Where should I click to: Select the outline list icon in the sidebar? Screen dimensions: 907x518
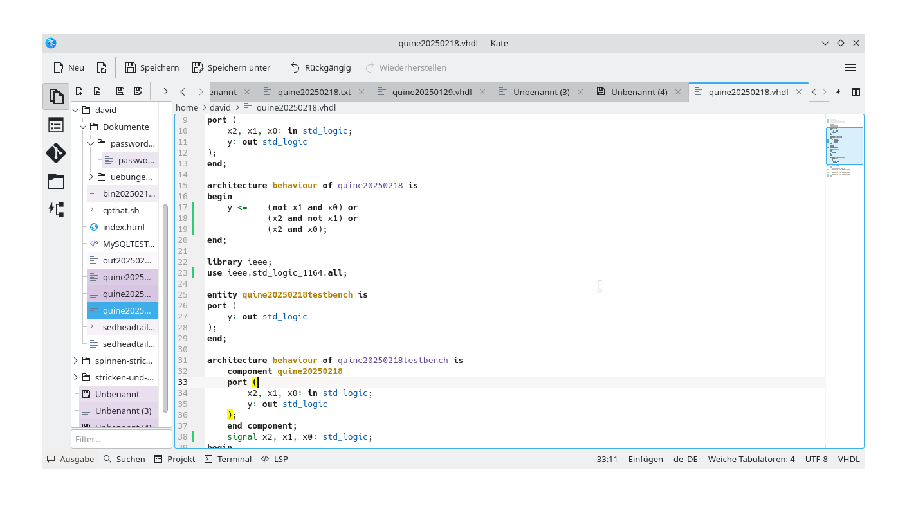coord(56,125)
